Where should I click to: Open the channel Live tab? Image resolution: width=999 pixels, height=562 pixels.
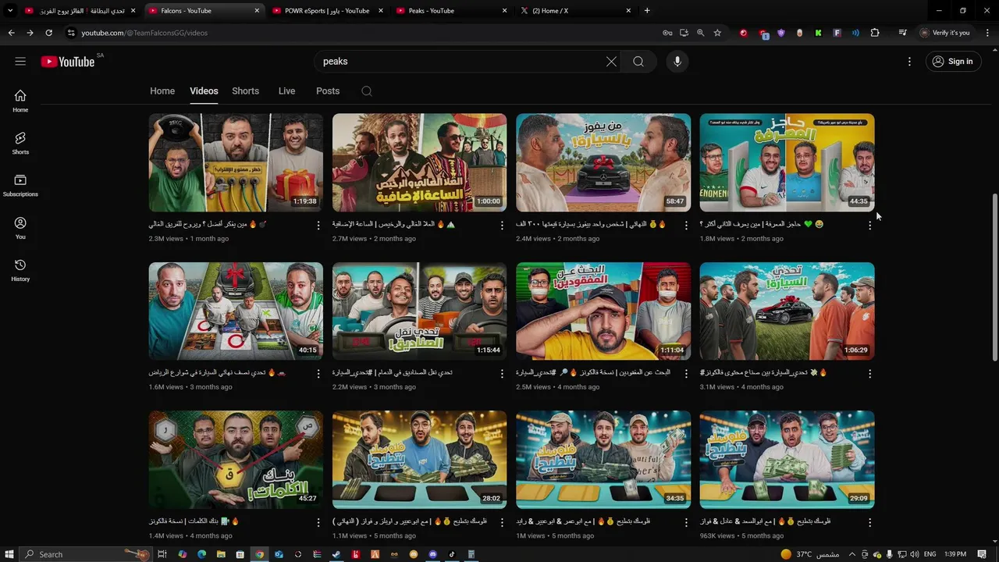click(286, 91)
